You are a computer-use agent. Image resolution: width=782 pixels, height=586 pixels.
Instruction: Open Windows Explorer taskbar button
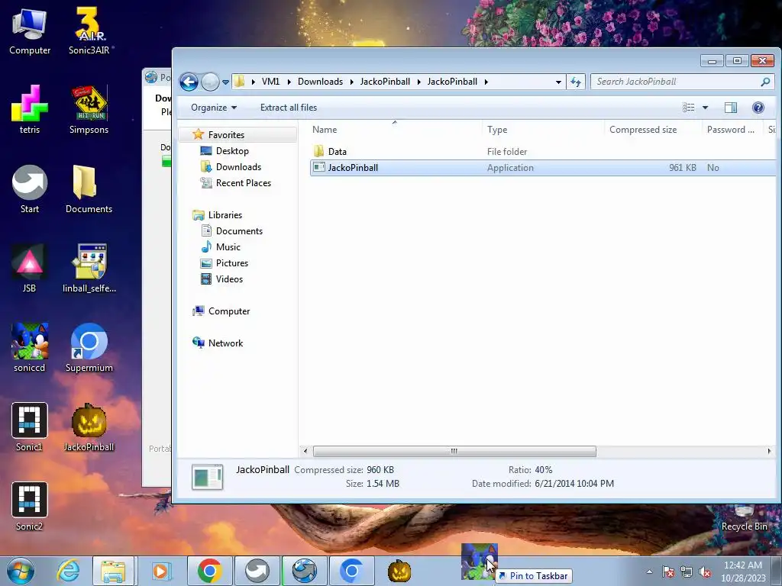[x=113, y=571]
